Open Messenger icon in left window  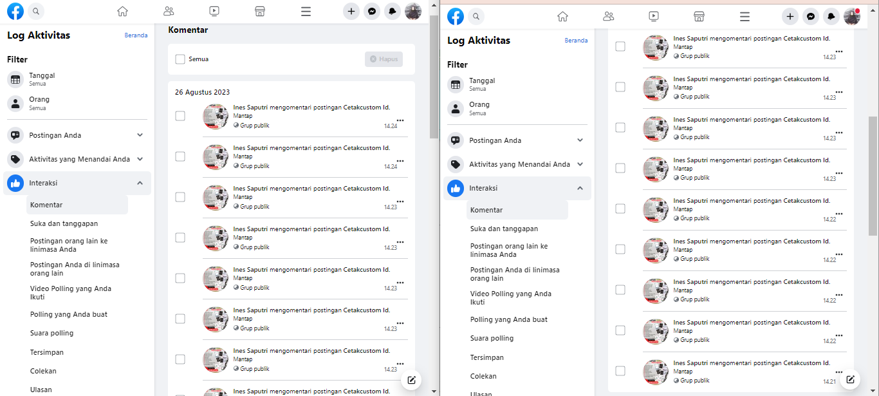pos(371,11)
